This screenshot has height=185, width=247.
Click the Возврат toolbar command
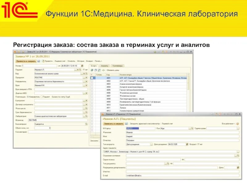pos(90,61)
